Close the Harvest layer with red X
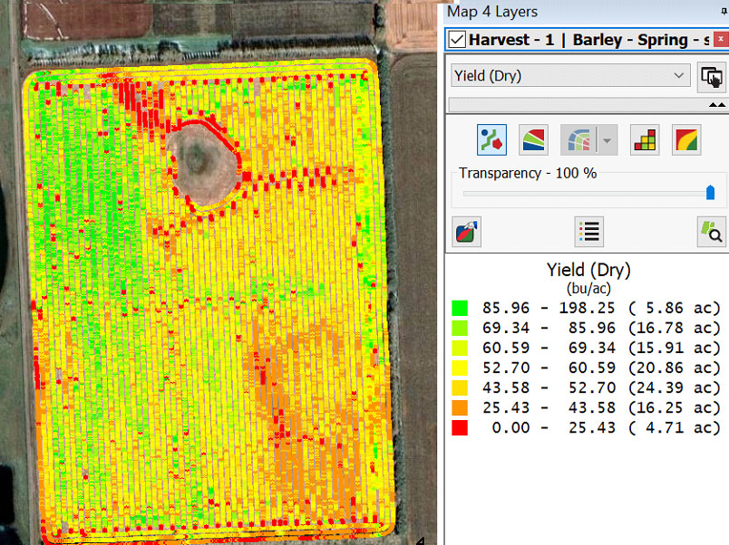729x545 pixels. click(x=722, y=40)
